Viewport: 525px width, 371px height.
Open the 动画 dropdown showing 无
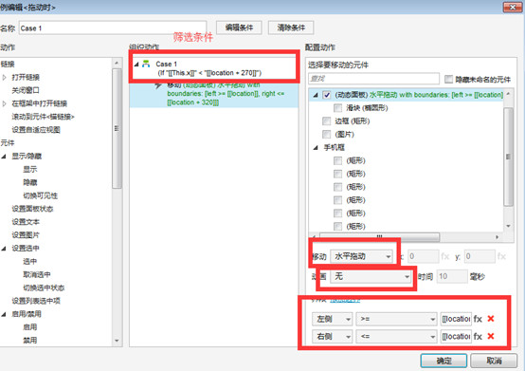point(371,276)
